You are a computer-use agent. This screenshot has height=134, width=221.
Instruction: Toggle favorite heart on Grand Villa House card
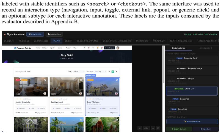pos(117,80)
